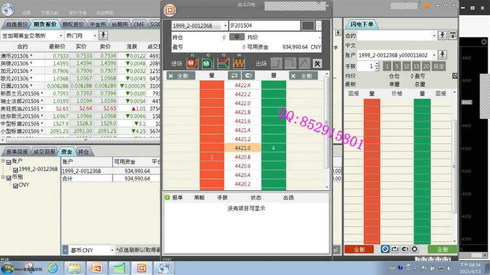490x275 pixels.
Task: Click the IF201504 contract input field
Action: tap(263, 25)
